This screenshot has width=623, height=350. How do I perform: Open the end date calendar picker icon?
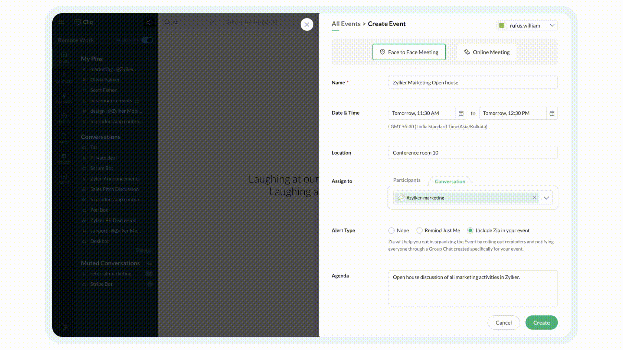coord(552,113)
